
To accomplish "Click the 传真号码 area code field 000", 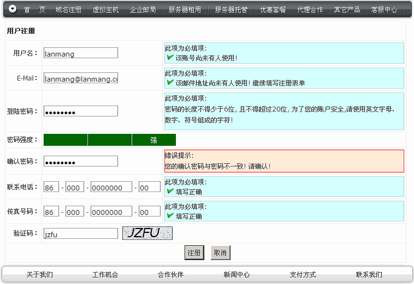I will [x=75, y=212].
